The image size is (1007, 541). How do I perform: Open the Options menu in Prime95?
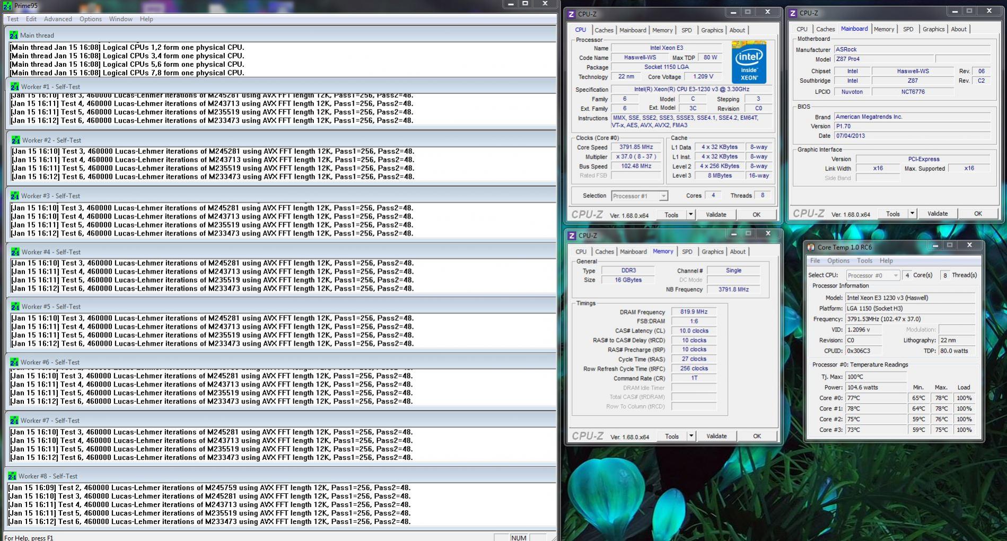pyautogui.click(x=91, y=19)
